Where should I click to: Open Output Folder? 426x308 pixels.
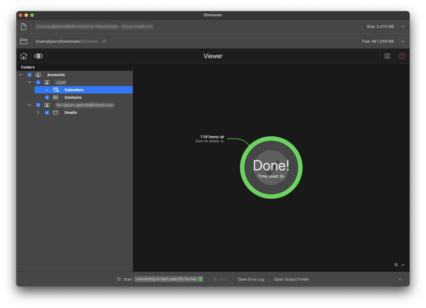coord(291,279)
